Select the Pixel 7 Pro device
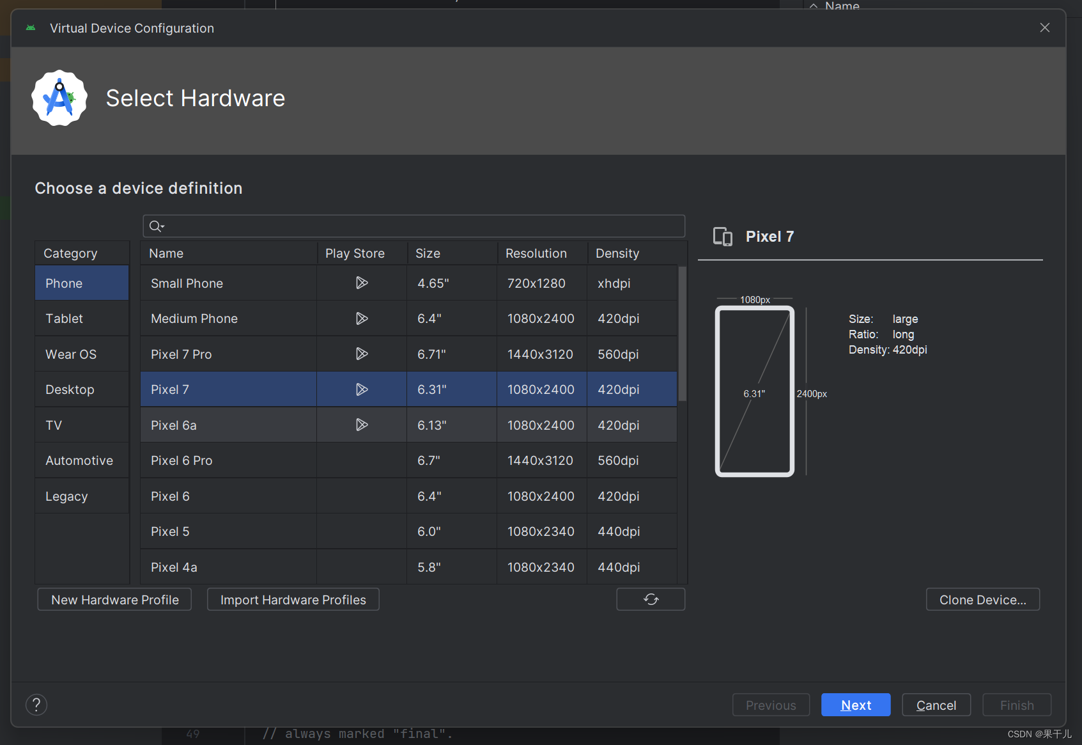 tap(181, 354)
